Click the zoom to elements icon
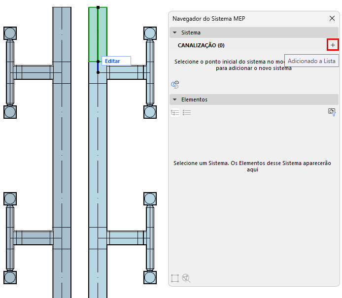342x298 pixels. 186,278
